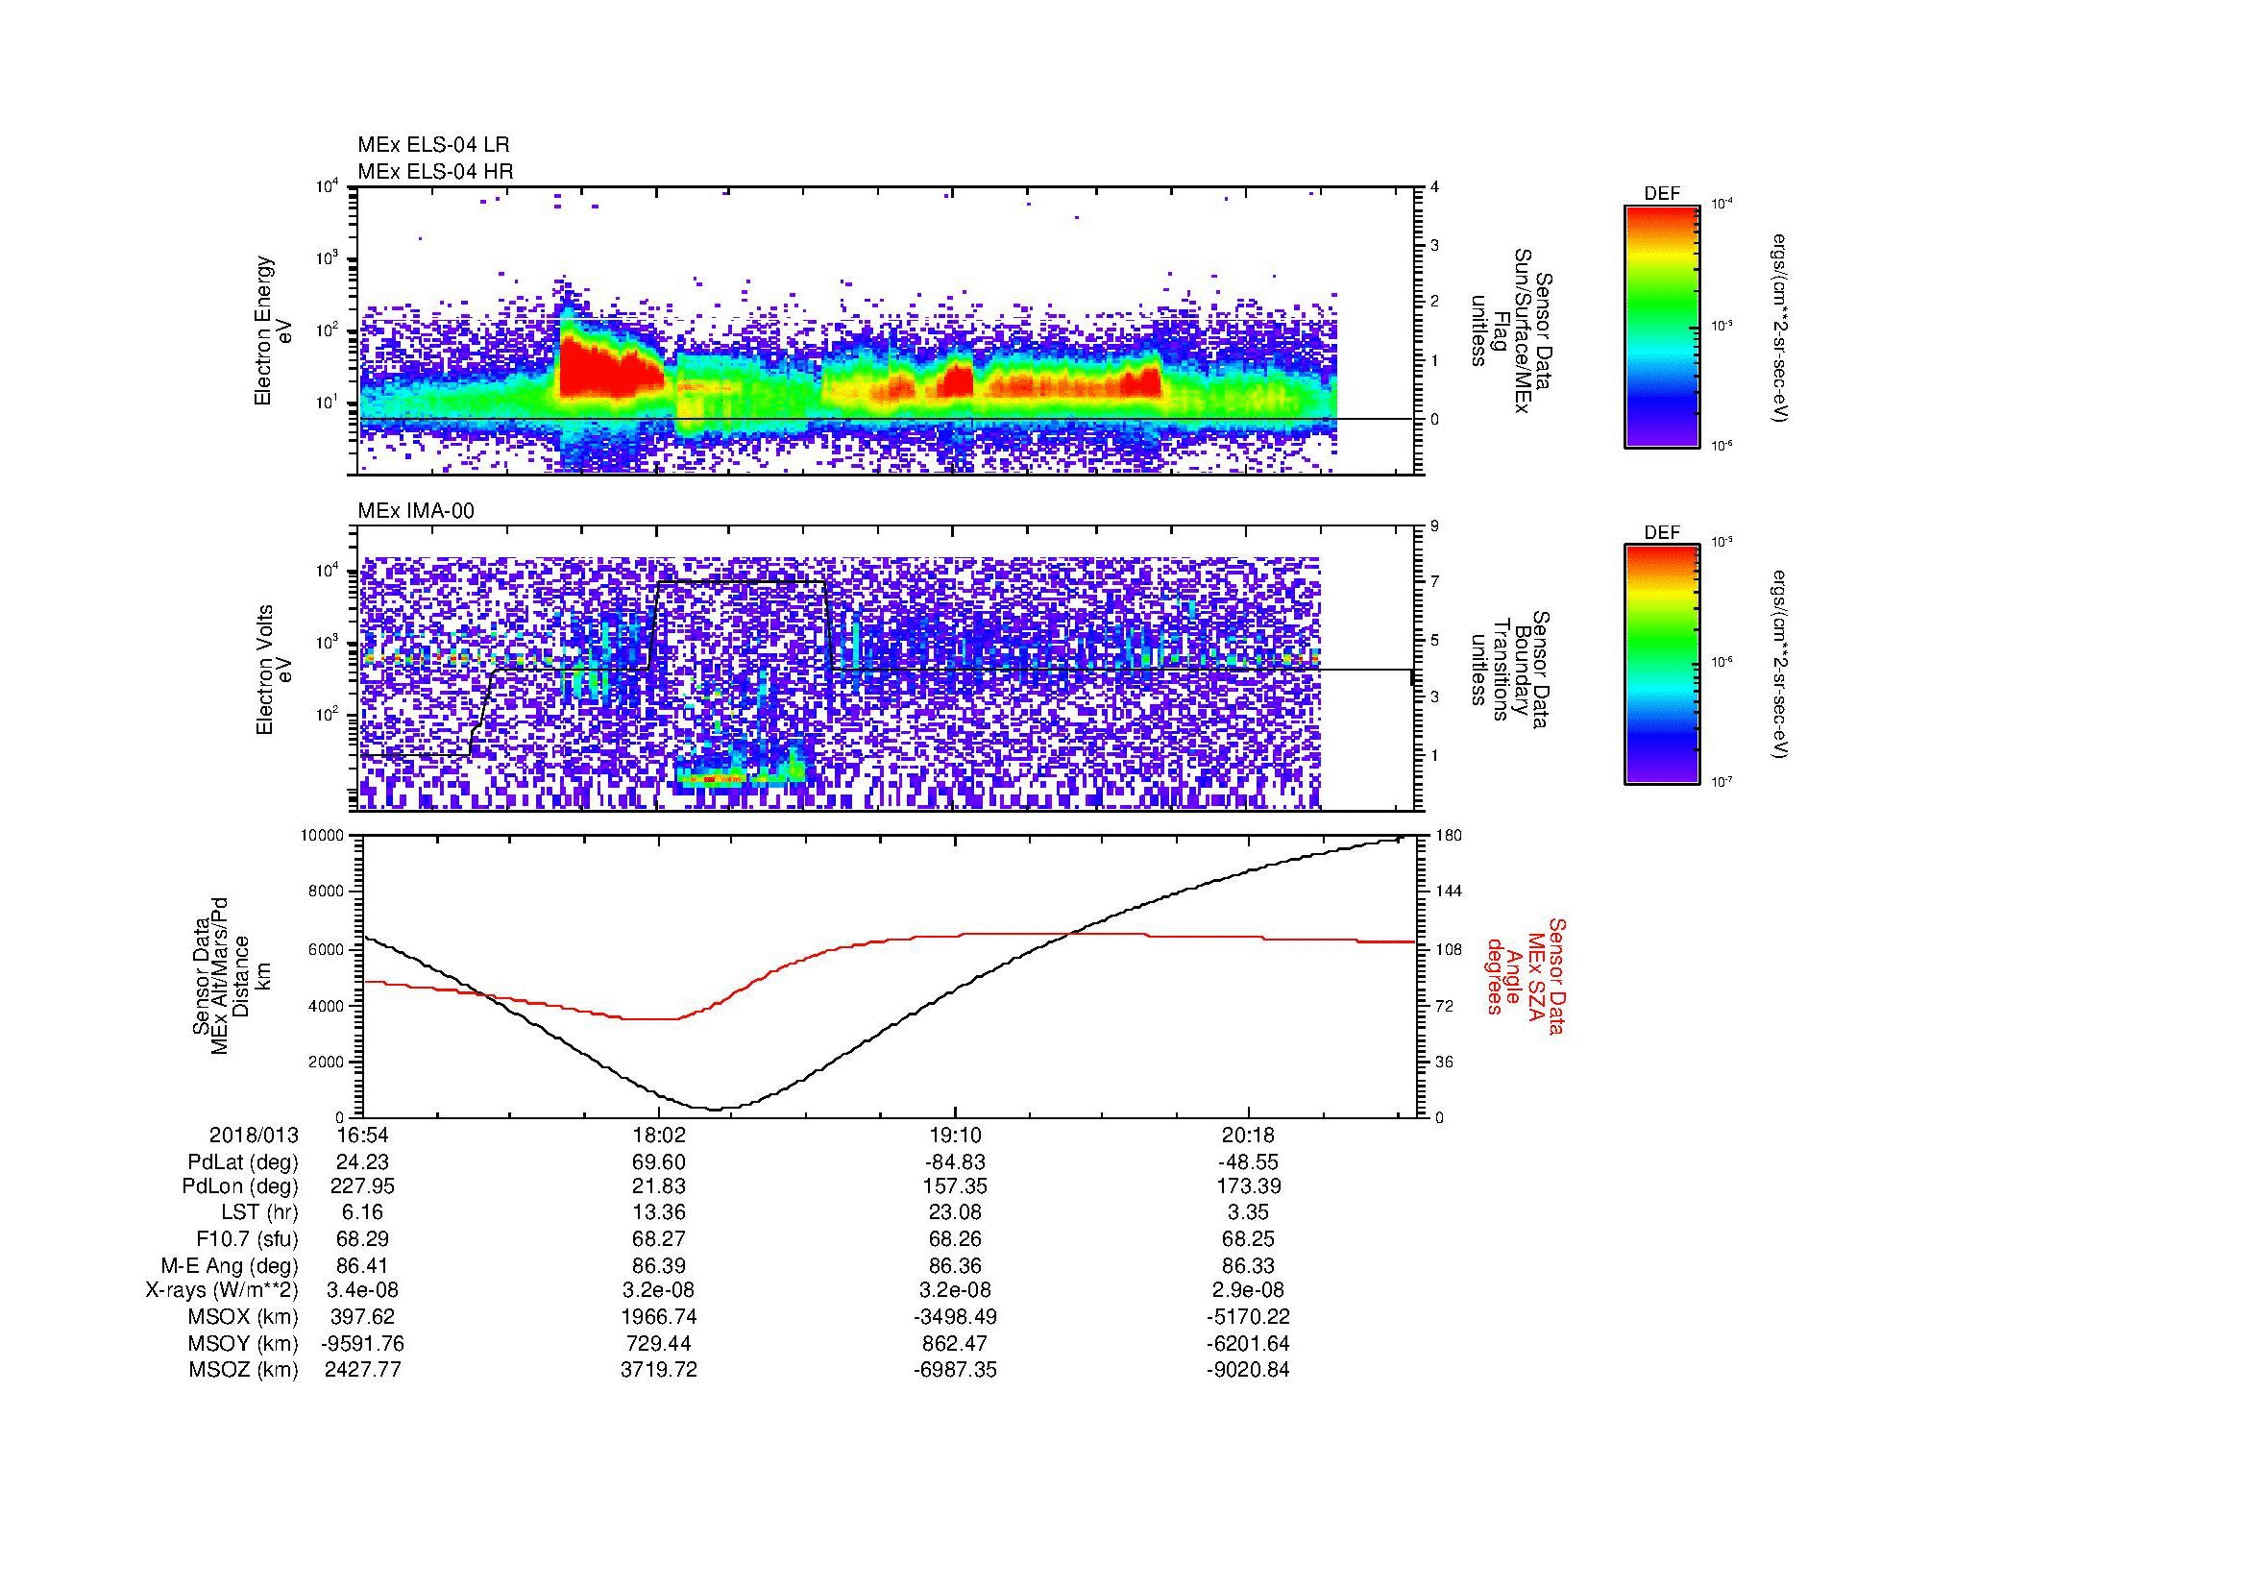Click the MSOZ value 2427.77
Viewport: 2247px width, 1588px height.
363,1370
